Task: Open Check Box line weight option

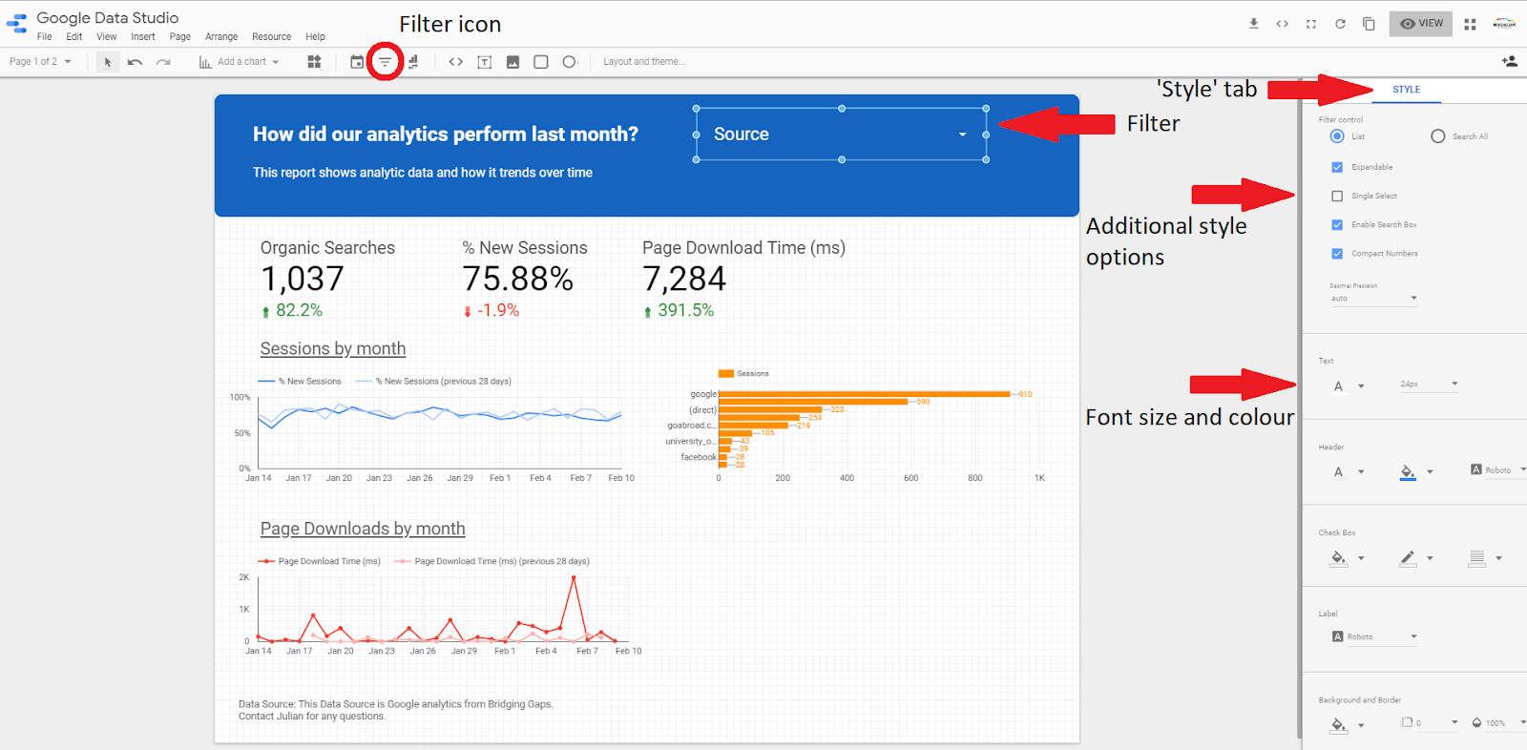Action: (1485, 558)
